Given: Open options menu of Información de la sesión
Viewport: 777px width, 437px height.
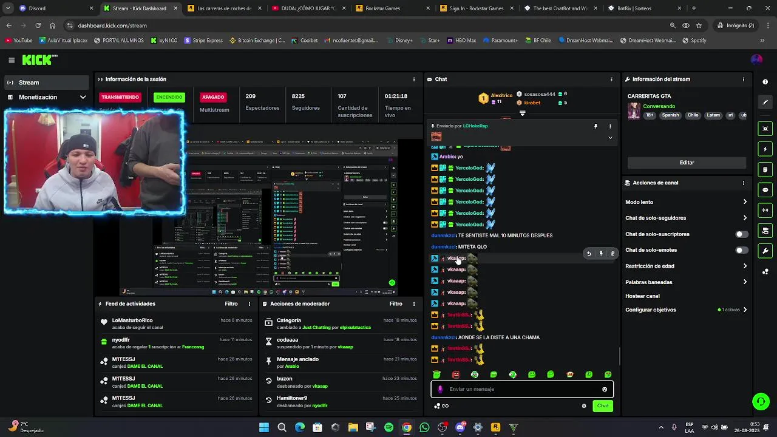Looking at the screenshot, I should click(414, 80).
